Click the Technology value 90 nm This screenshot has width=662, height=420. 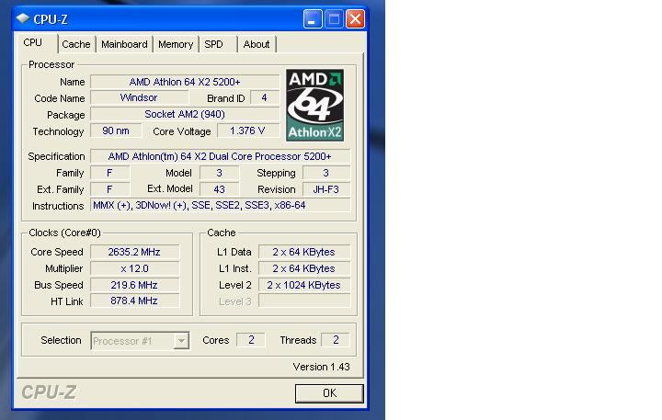point(116,131)
